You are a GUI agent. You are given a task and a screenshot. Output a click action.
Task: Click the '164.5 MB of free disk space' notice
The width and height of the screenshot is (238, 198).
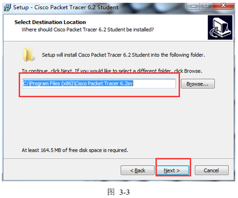75,150
